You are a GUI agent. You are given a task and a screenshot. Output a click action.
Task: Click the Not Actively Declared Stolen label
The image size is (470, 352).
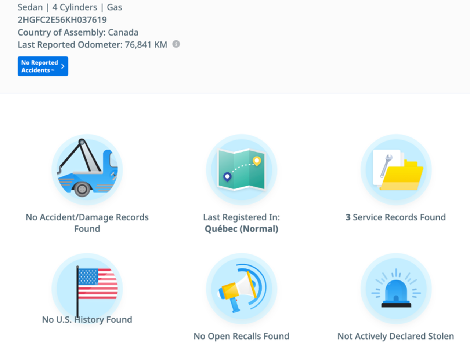click(395, 336)
